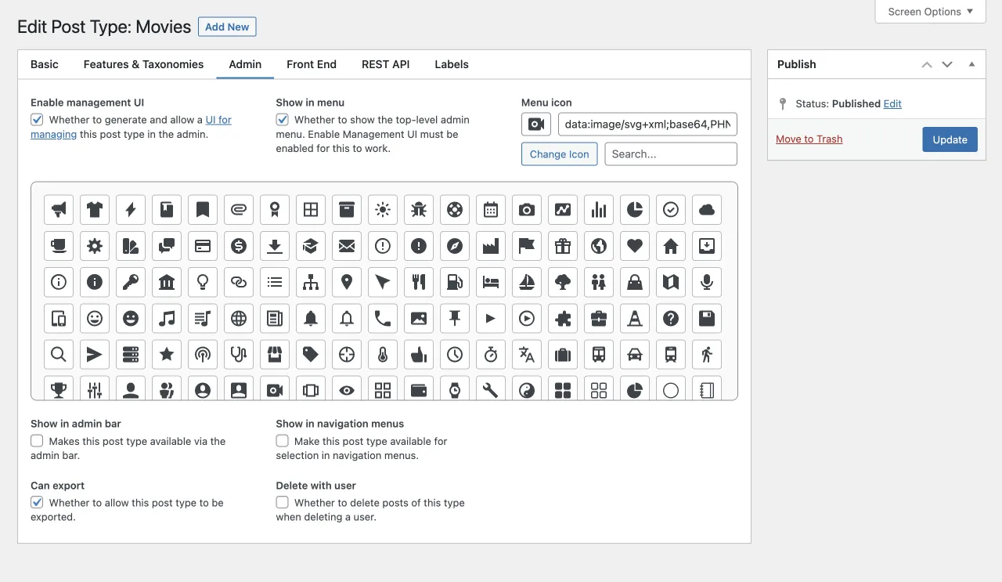Choose the t-shirt icon from the picker
This screenshot has height=582, width=1002.
(95, 210)
